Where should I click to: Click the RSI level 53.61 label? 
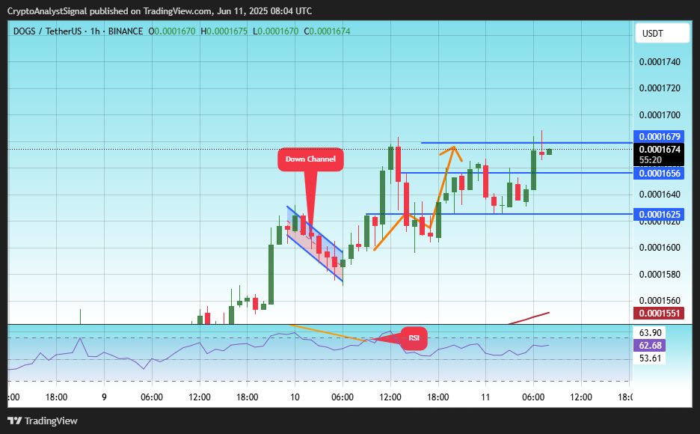(650, 358)
